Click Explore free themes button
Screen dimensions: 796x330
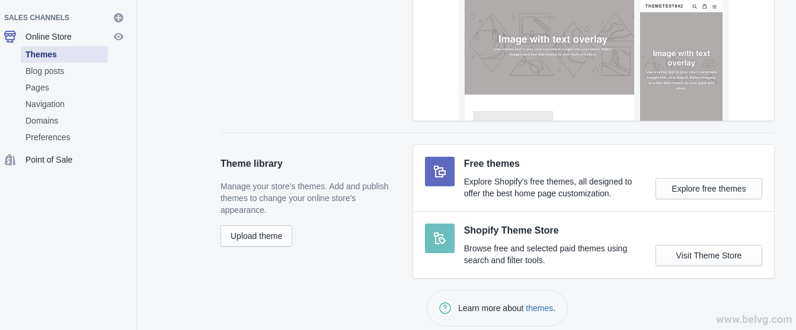coord(709,189)
